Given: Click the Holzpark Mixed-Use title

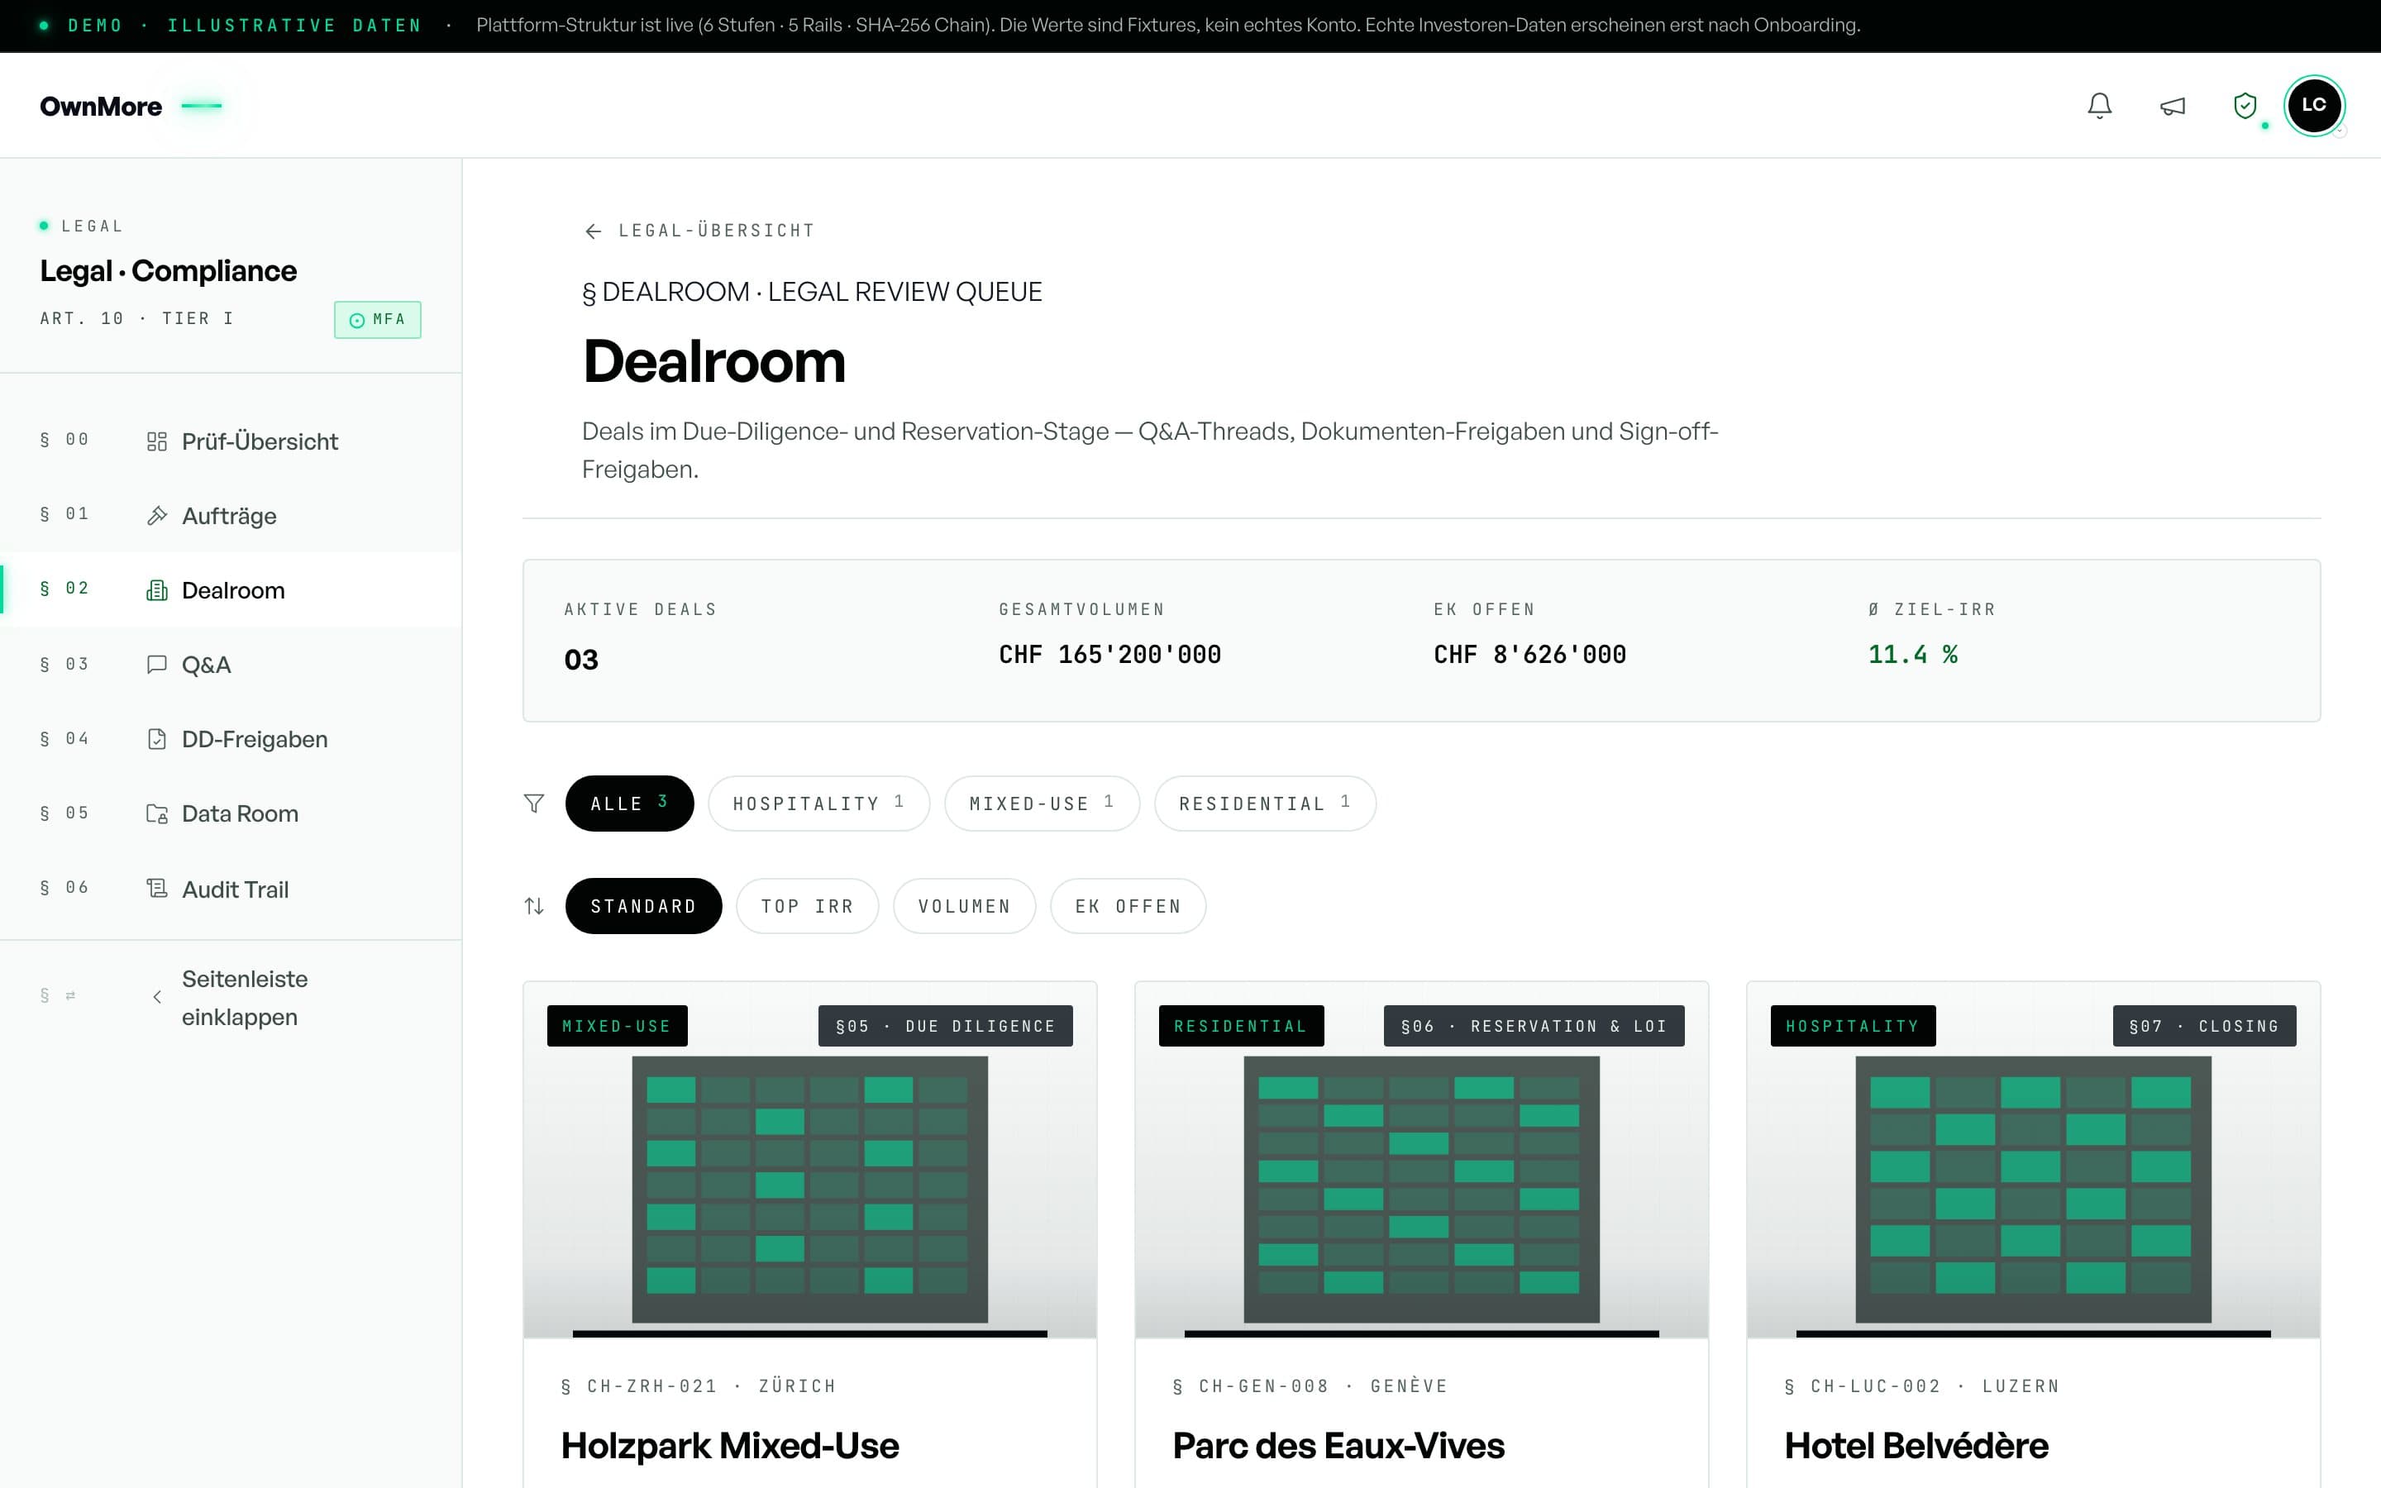Looking at the screenshot, I should click(730, 1446).
